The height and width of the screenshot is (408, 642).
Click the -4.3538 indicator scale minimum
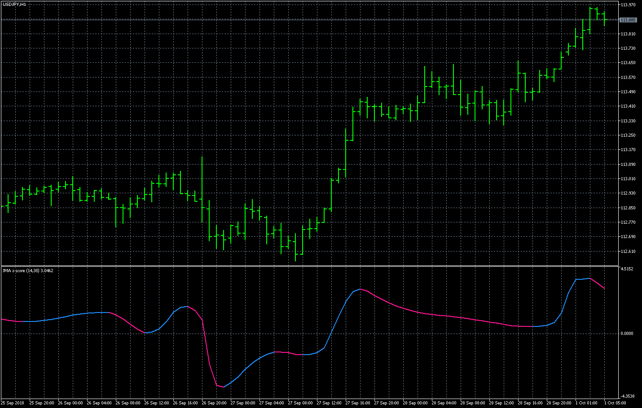coord(627,396)
